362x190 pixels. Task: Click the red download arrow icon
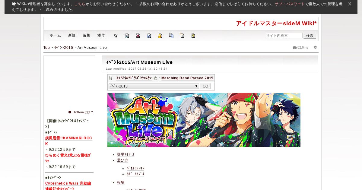(138, 36)
